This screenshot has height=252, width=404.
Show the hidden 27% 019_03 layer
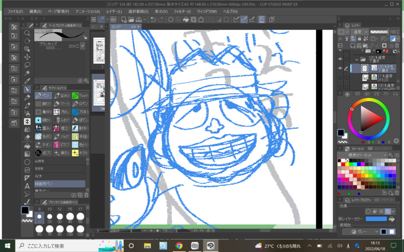(x=340, y=78)
